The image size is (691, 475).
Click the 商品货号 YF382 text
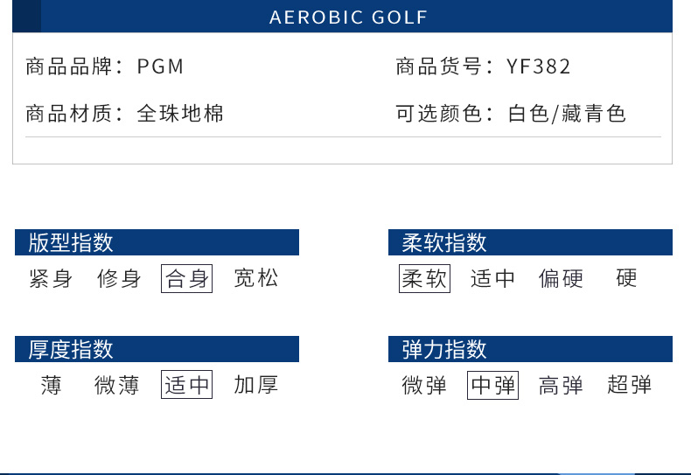(483, 66)
